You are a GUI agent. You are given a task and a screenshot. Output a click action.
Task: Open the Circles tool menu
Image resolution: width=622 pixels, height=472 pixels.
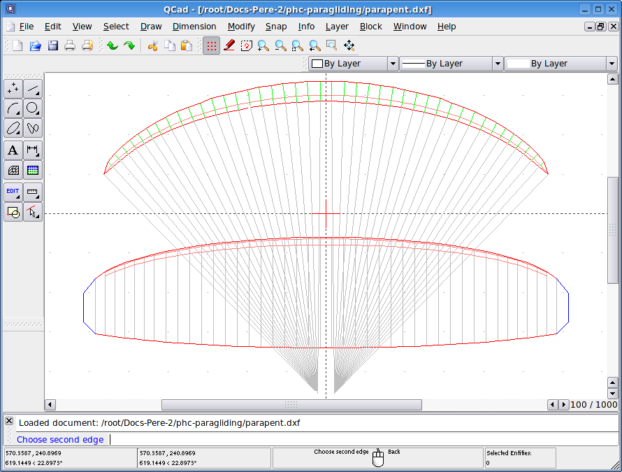tap(33, 108)
